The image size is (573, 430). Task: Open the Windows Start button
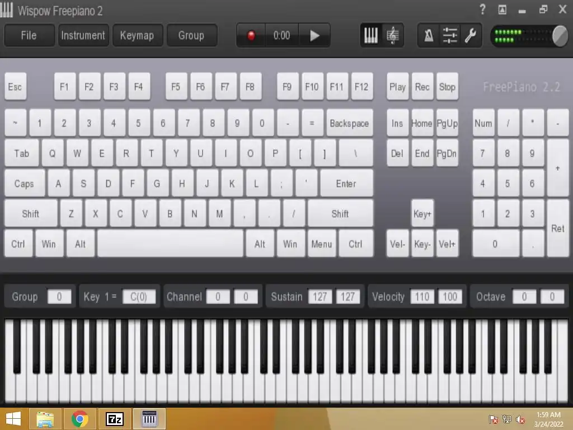point(13,419)
